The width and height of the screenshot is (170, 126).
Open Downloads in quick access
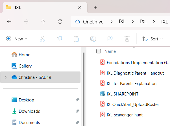29,111
